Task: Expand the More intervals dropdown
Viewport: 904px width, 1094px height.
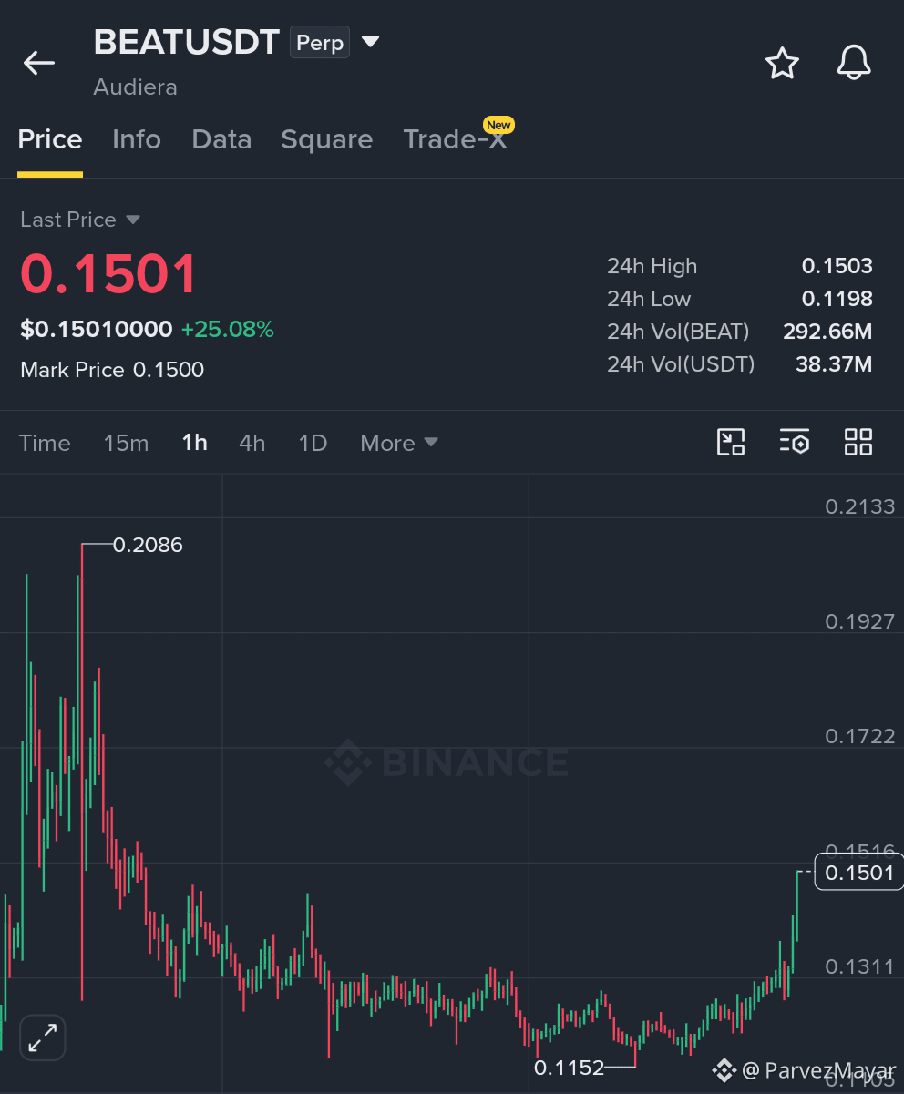Action: click(x=399, y=443)
